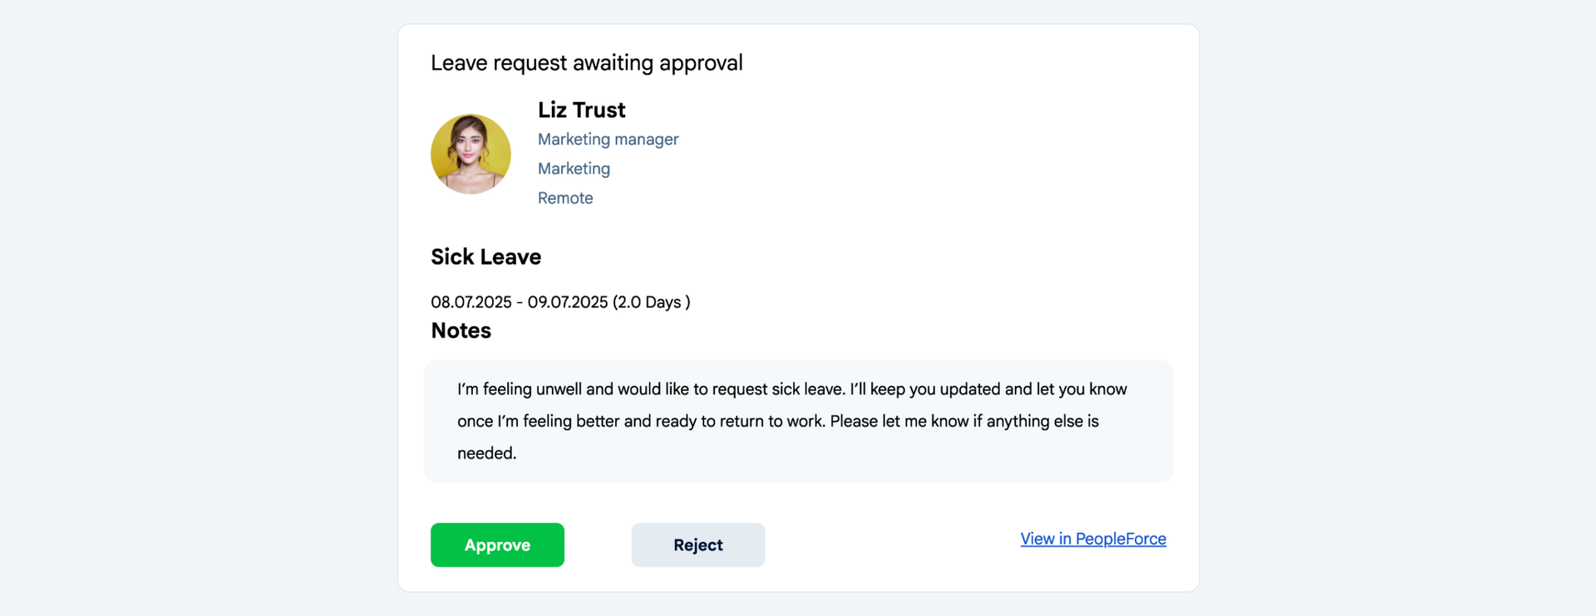The width and height of the screenshot is (1596, 616).
Task: Click the Remote location label
Action: click(x=565, y=198)
